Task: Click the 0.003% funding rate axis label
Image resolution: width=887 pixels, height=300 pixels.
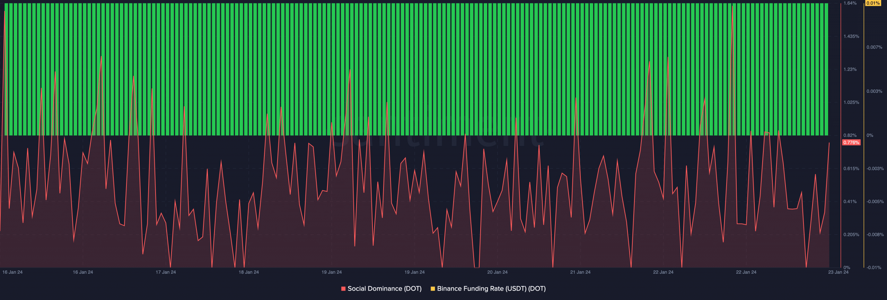Action: pos(875,91)
